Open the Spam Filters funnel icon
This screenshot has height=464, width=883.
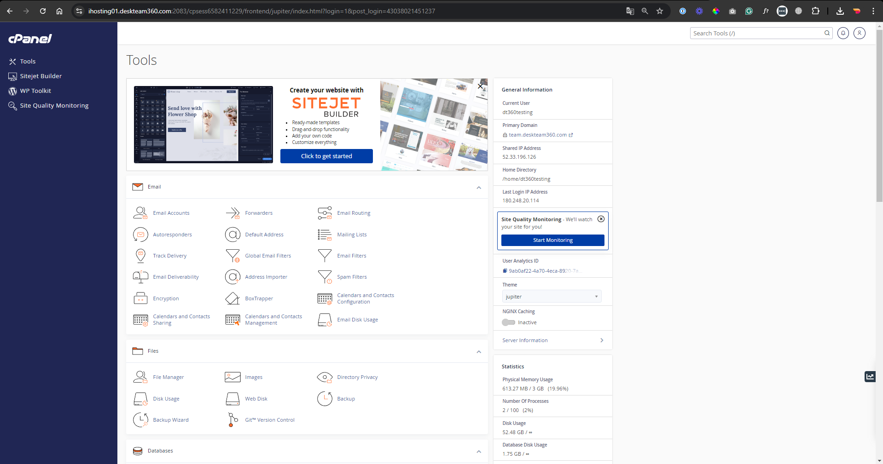(x=325, y=277)
